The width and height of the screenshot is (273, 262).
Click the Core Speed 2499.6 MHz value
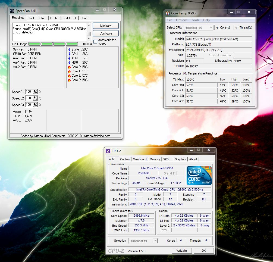coord(141,216)
